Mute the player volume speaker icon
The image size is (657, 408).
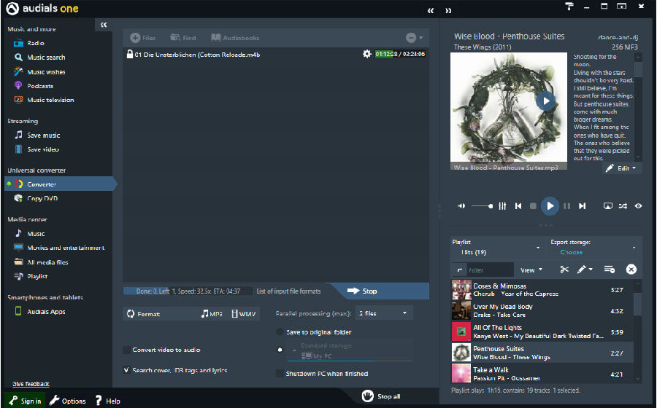[x=461, y=206]
